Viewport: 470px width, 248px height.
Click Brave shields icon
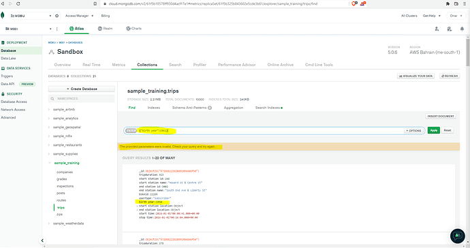tap(354, 3)
